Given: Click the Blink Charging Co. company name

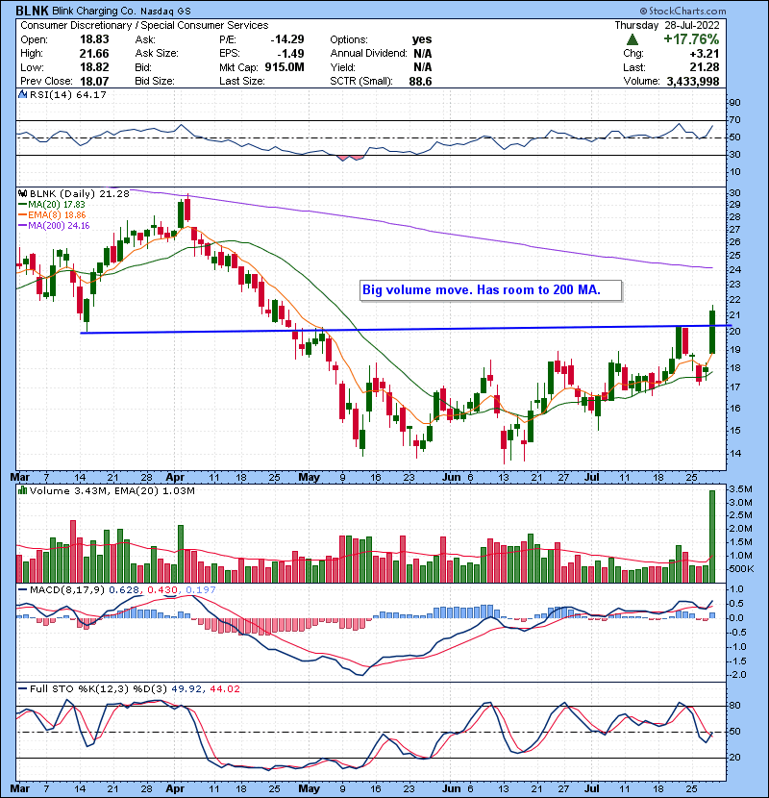Looking at the screenshot, I should (93, 12).
